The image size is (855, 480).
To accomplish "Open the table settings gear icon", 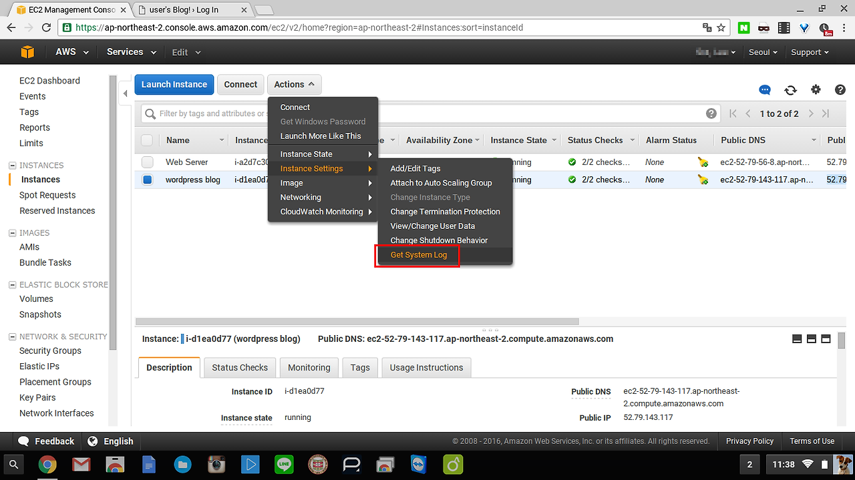I will (x=816, y=89).
